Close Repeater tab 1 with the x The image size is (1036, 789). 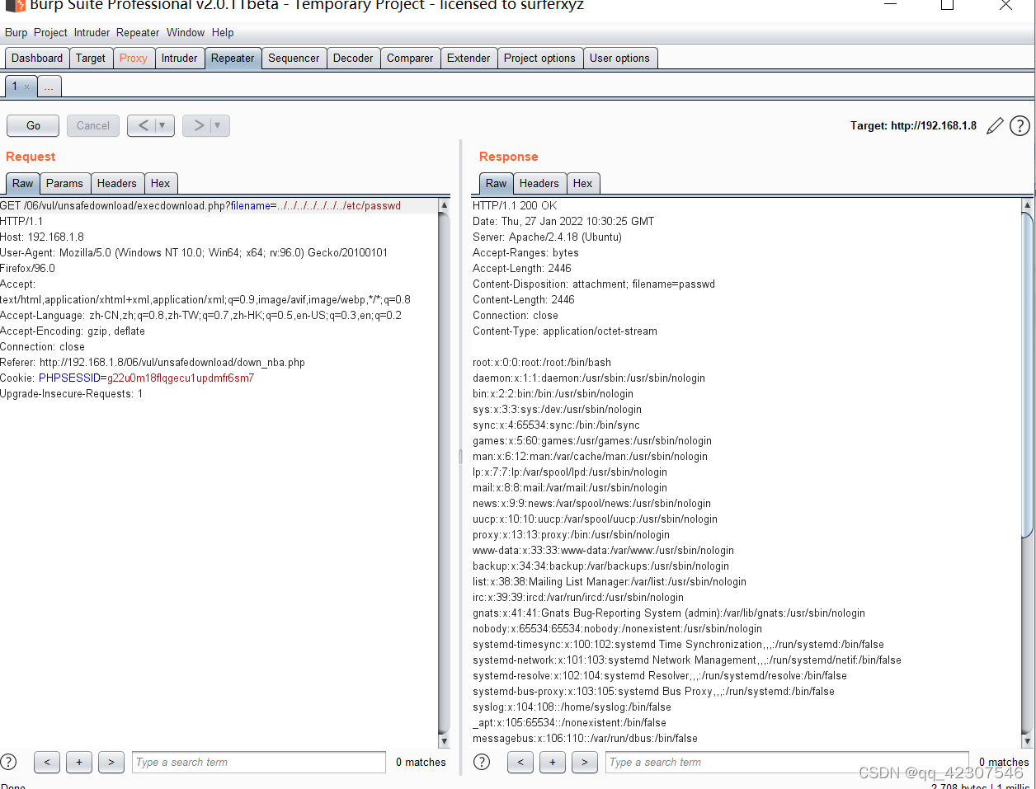[27, 87]
